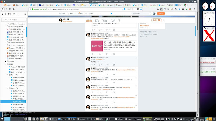This screenshot has width=216, height=121.
Task: Open Twitter Home nav item
Action: point(62,13)
